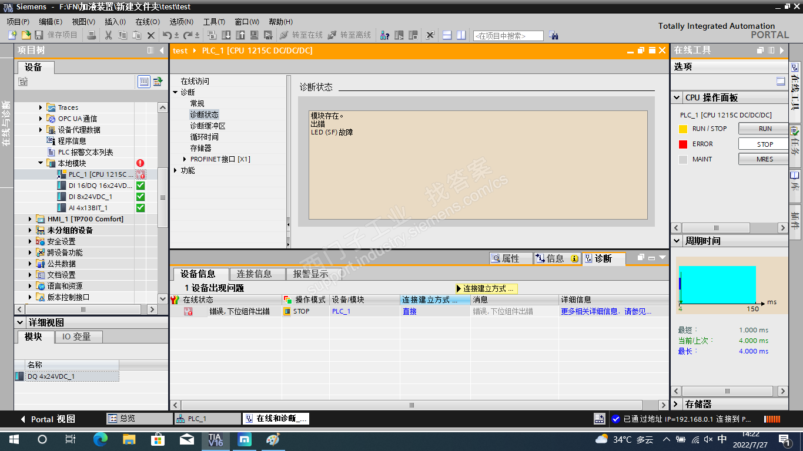
Task: Collapse the CPU 操作面板 section
Action: (x=677, y=97)
